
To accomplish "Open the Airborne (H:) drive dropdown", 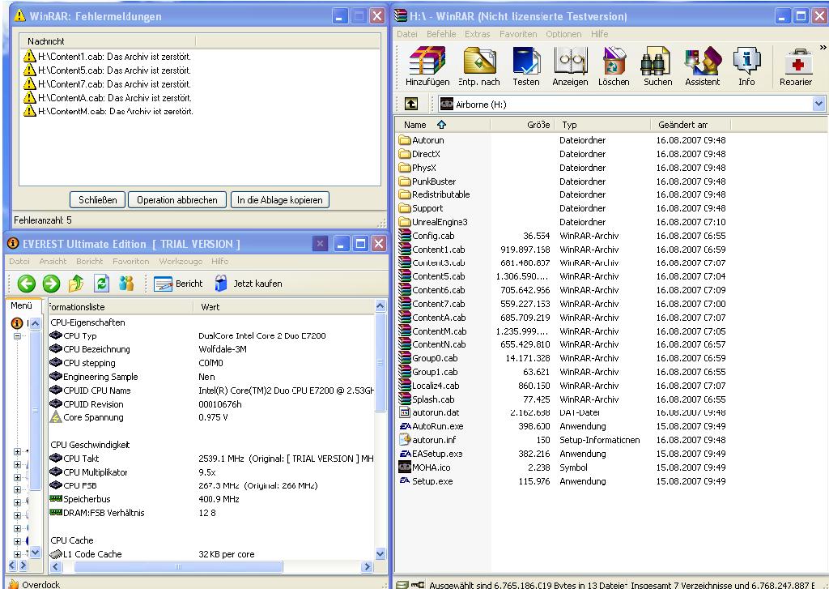I will 820,104.
